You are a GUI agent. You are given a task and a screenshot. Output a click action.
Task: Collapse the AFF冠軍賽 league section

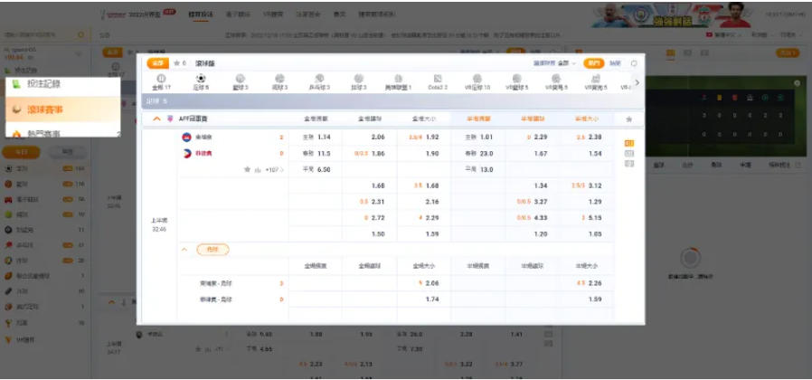[156, 119]
